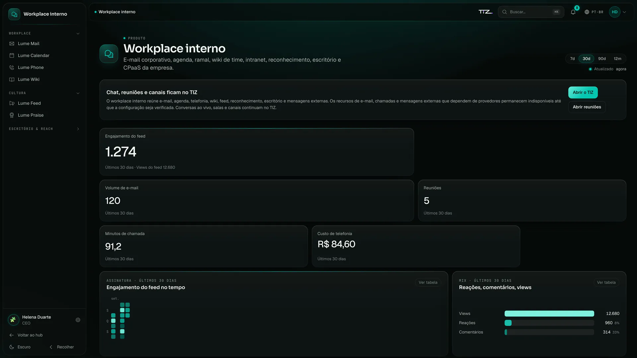Click the Comentários progress bar
637x358 pixels.
[549, 332]
